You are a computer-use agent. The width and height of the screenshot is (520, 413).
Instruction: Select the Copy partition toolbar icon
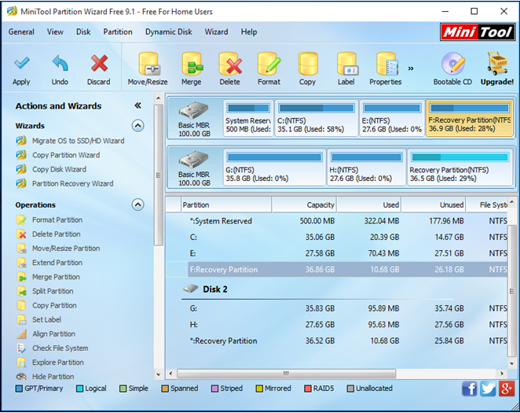[308, 64]
